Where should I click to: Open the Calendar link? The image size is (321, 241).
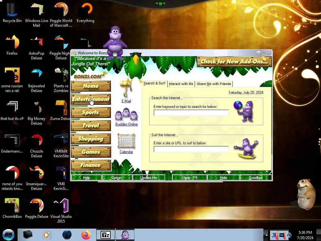(126, 152)
